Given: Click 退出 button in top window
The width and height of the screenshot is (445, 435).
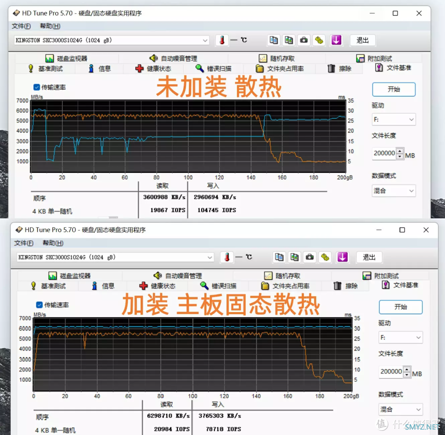Looking at the screenshot, I should point(363,40).
